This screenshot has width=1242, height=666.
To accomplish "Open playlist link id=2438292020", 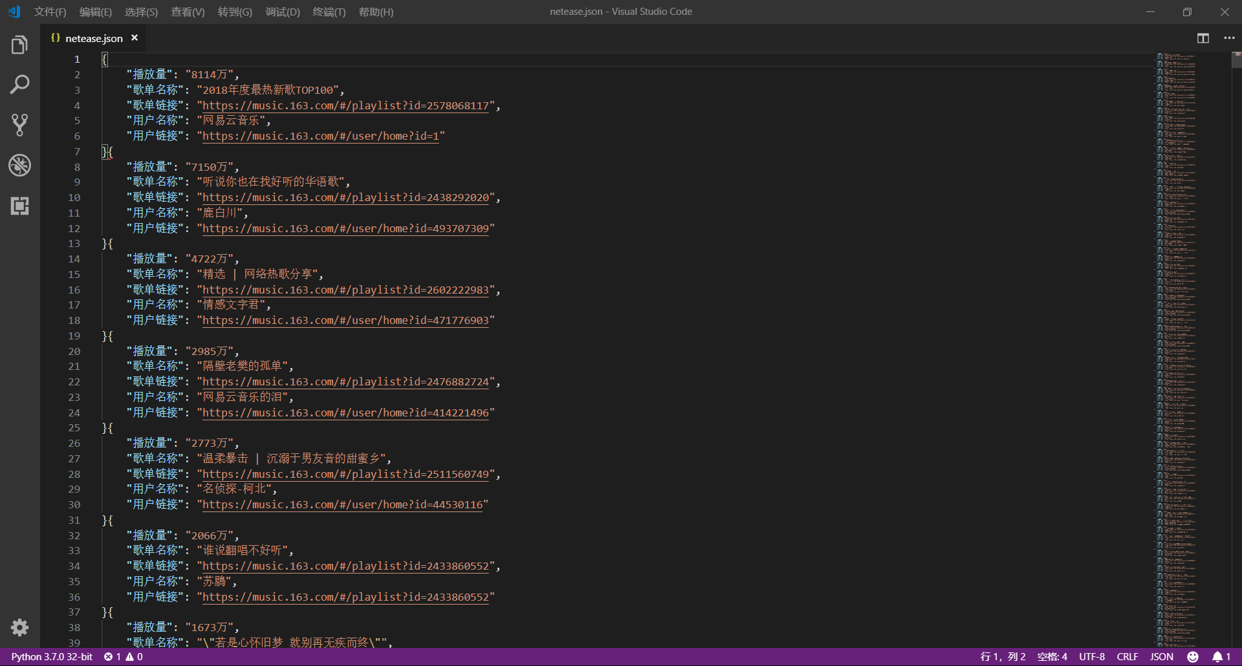I will click(345, 197).
